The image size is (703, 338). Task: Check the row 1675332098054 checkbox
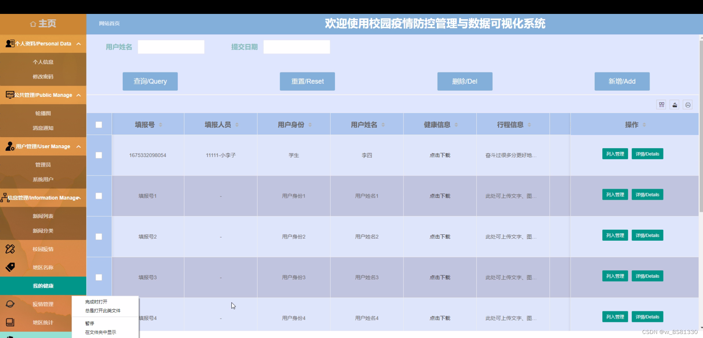(x=99, y=155)
